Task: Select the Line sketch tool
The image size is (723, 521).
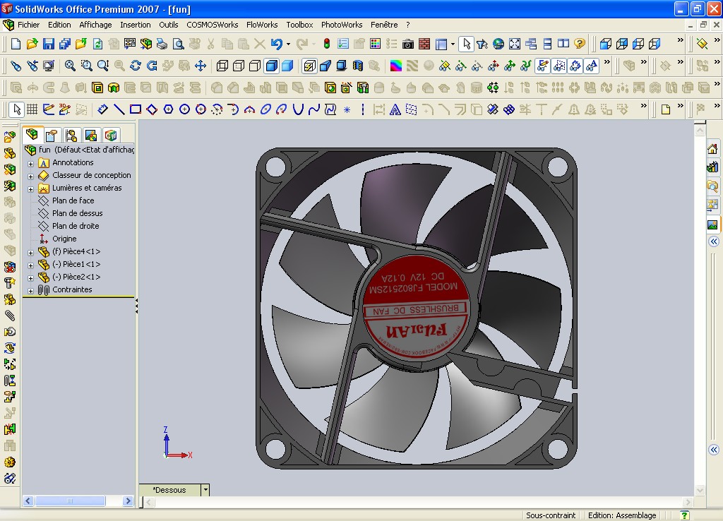Action: point(119,109)
